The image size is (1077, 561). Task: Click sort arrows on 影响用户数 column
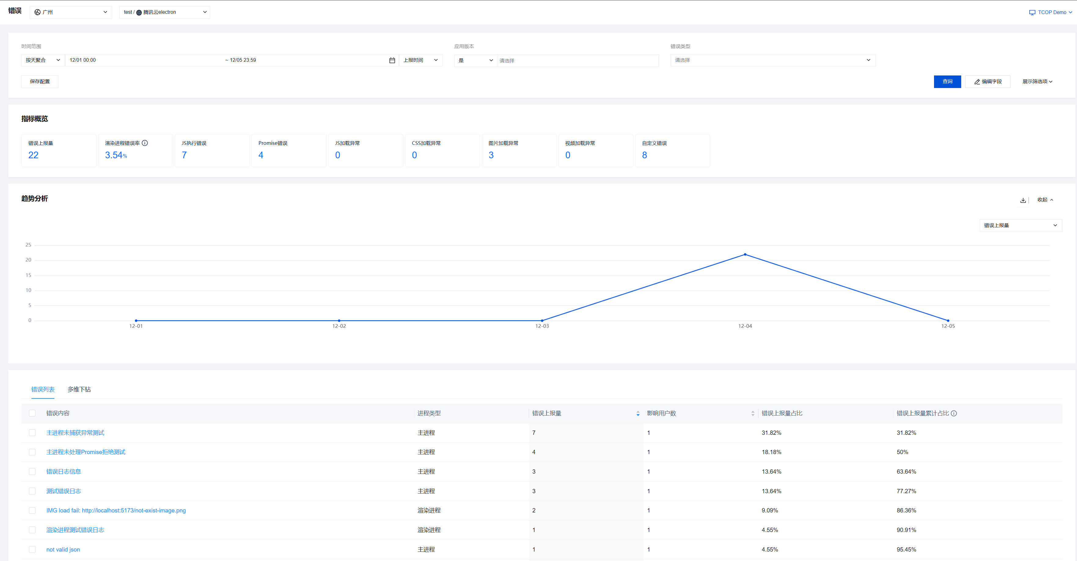click(753, 413)
